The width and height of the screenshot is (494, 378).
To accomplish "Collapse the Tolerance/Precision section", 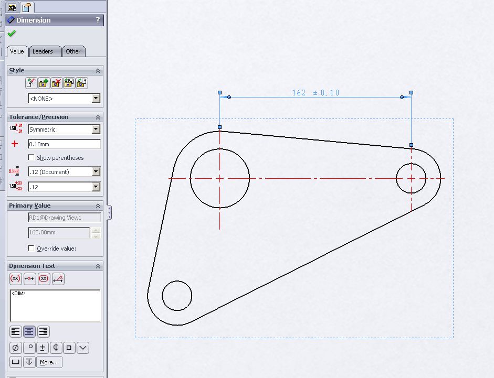I will pyautogui.click(x=98, y=117).
